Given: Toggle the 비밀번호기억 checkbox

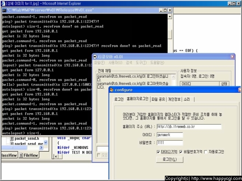Looking at the screenshot, I should [x=181, y=152].
